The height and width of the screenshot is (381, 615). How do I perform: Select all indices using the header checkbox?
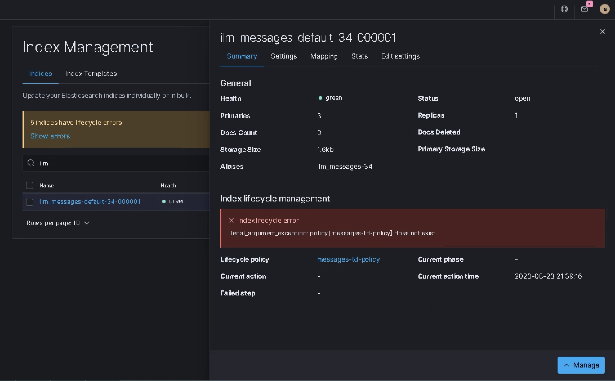29,185
